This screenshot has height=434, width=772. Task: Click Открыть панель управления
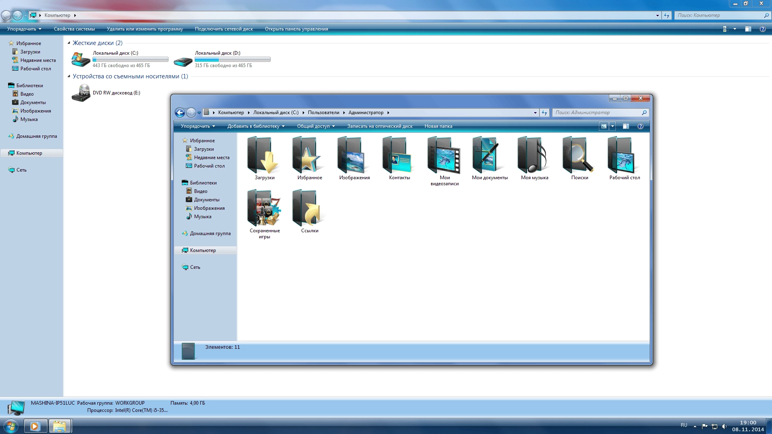tap(296, 29)
